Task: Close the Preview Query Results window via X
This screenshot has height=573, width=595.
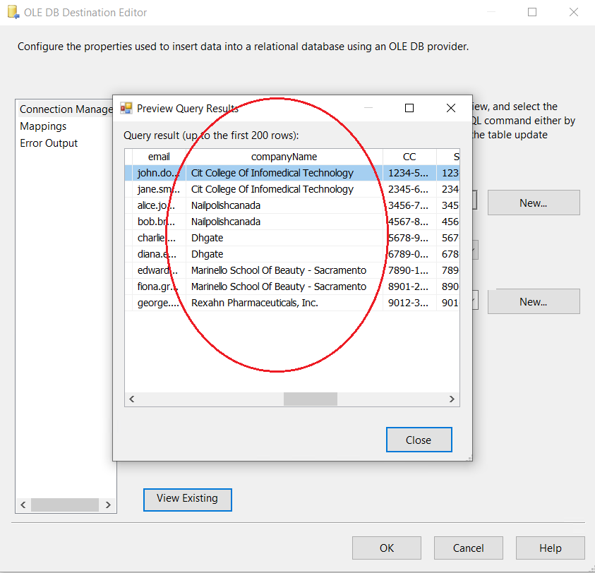Action: (451, 108)
